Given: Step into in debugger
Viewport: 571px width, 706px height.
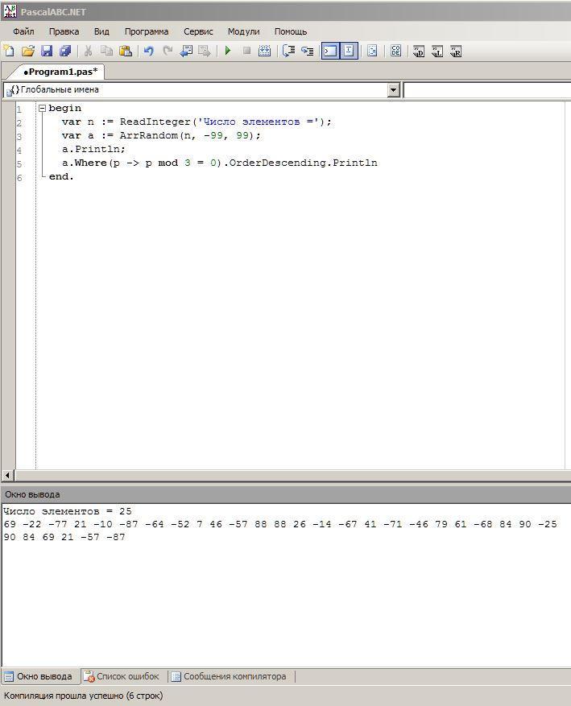Looking at the screenshot, I should [308, 51].
